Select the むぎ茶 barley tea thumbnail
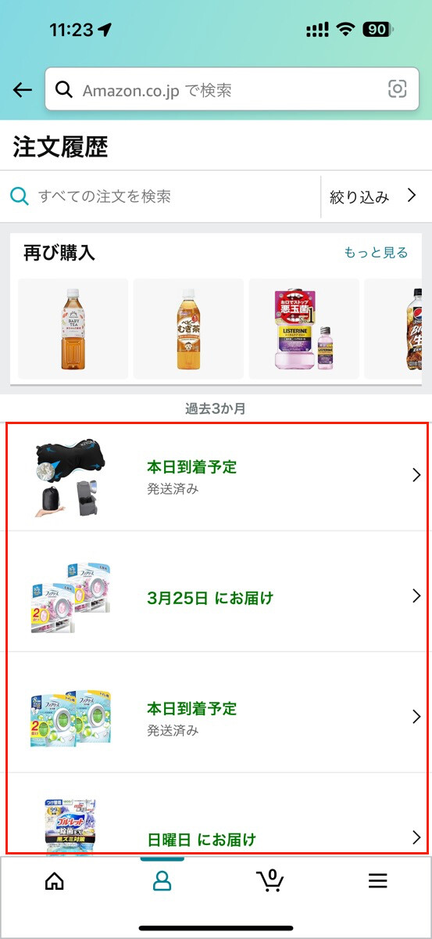The image size is (432, 939). point(188,329)
